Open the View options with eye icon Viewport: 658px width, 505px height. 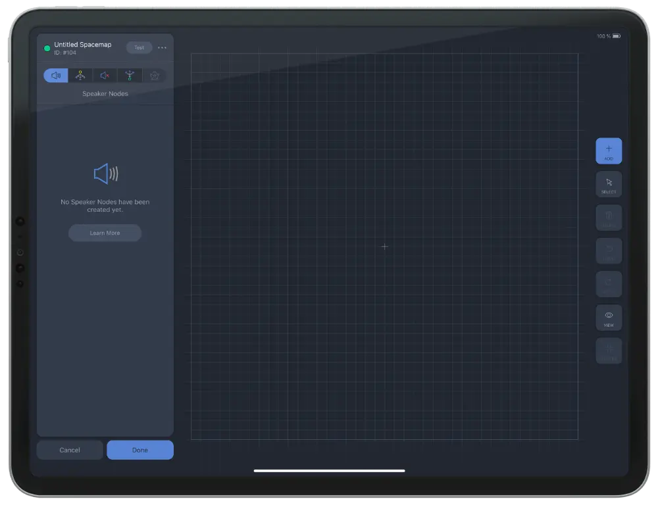609,317
